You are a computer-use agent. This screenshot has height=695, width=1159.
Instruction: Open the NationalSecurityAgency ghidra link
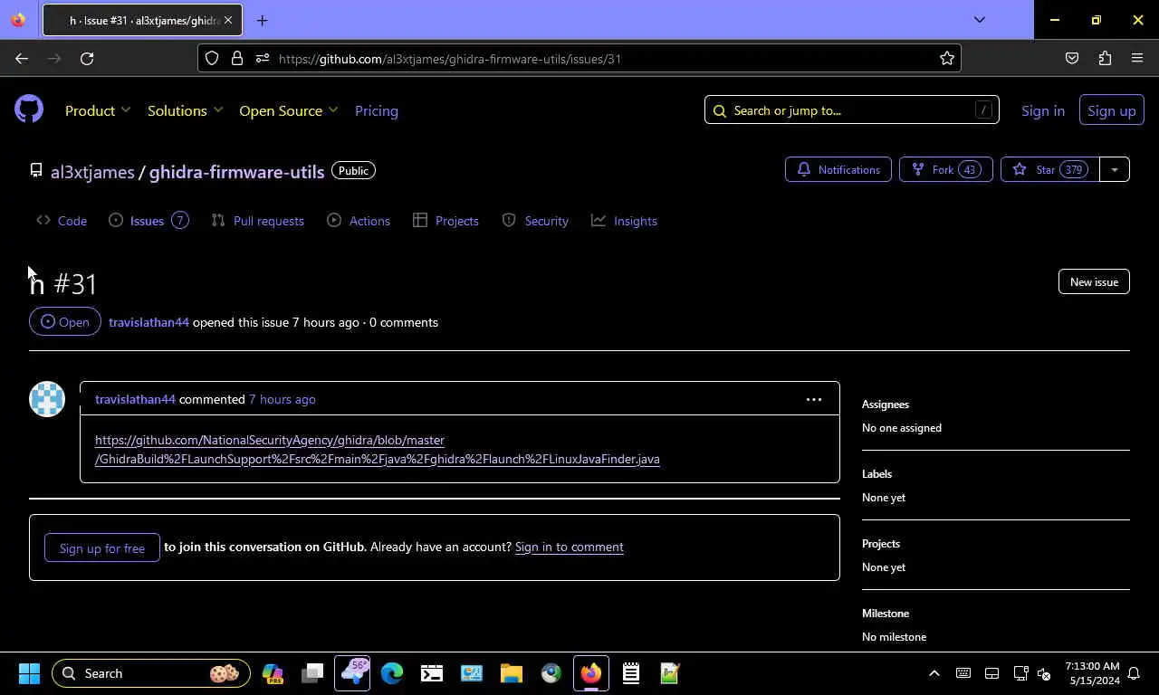point(378,449)
